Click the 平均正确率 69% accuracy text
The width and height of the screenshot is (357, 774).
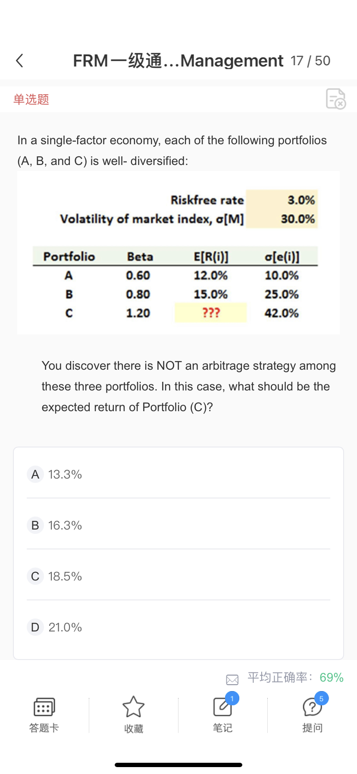(295, 677)
